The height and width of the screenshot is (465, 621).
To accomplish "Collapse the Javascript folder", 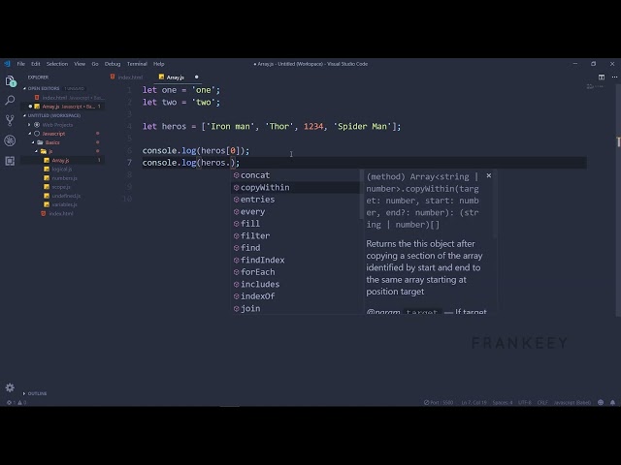I will point(53,134).
